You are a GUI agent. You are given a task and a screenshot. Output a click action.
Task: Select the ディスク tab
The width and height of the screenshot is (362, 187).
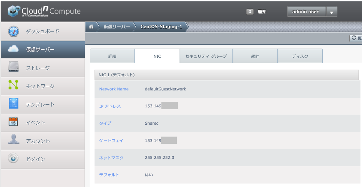coord(300,56)
